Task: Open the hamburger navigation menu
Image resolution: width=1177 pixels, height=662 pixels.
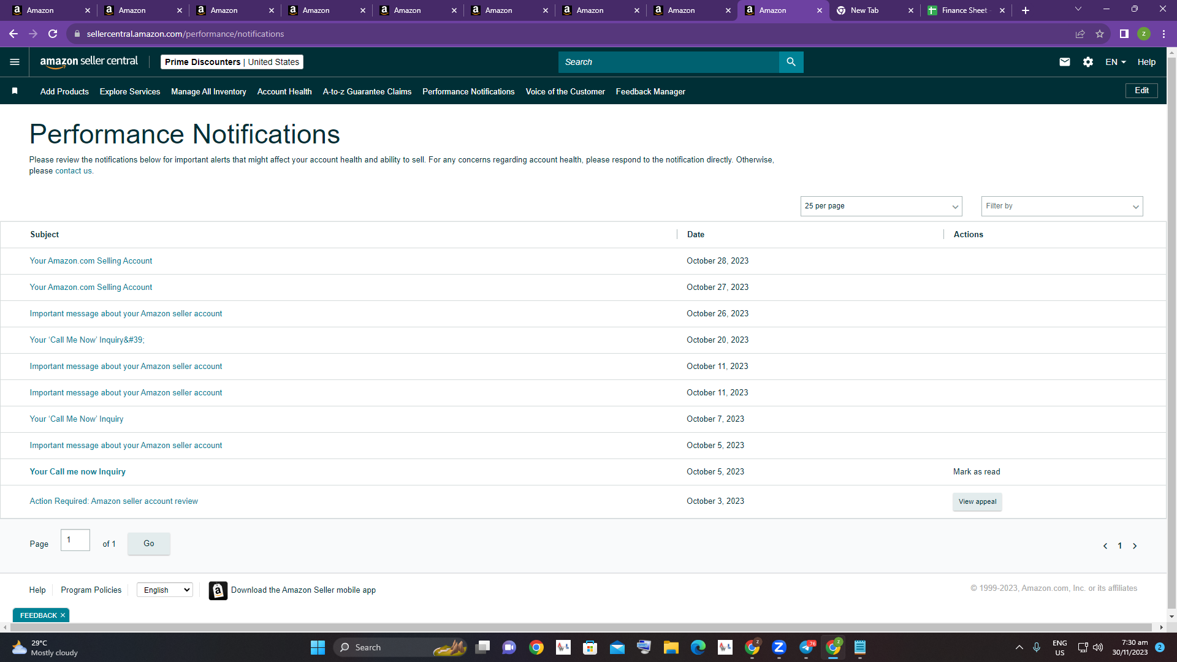Action: coord(15,62)
